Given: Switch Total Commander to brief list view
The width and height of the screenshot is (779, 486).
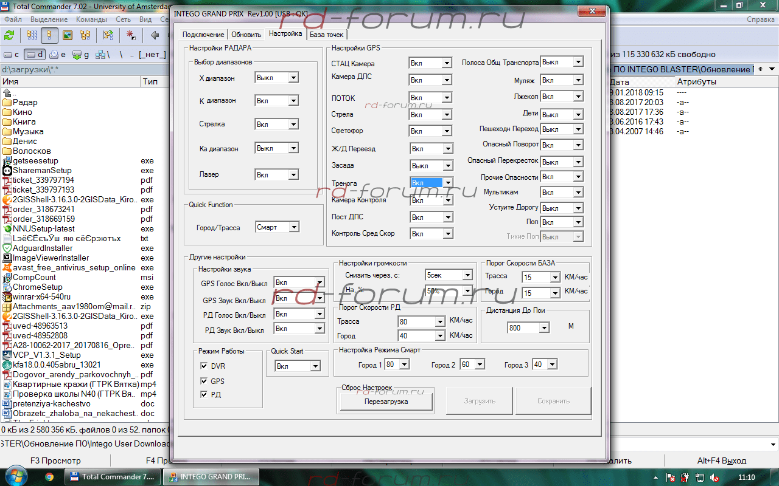Looking at the screenshot, I should (31, 35).
